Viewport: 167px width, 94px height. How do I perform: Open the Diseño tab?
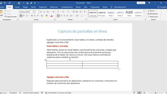[33, 7]
